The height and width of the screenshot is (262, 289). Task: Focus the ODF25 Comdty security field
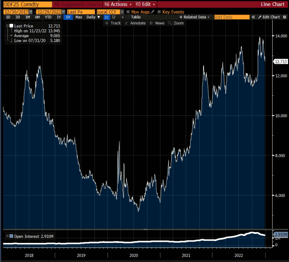tap(28, 4)
